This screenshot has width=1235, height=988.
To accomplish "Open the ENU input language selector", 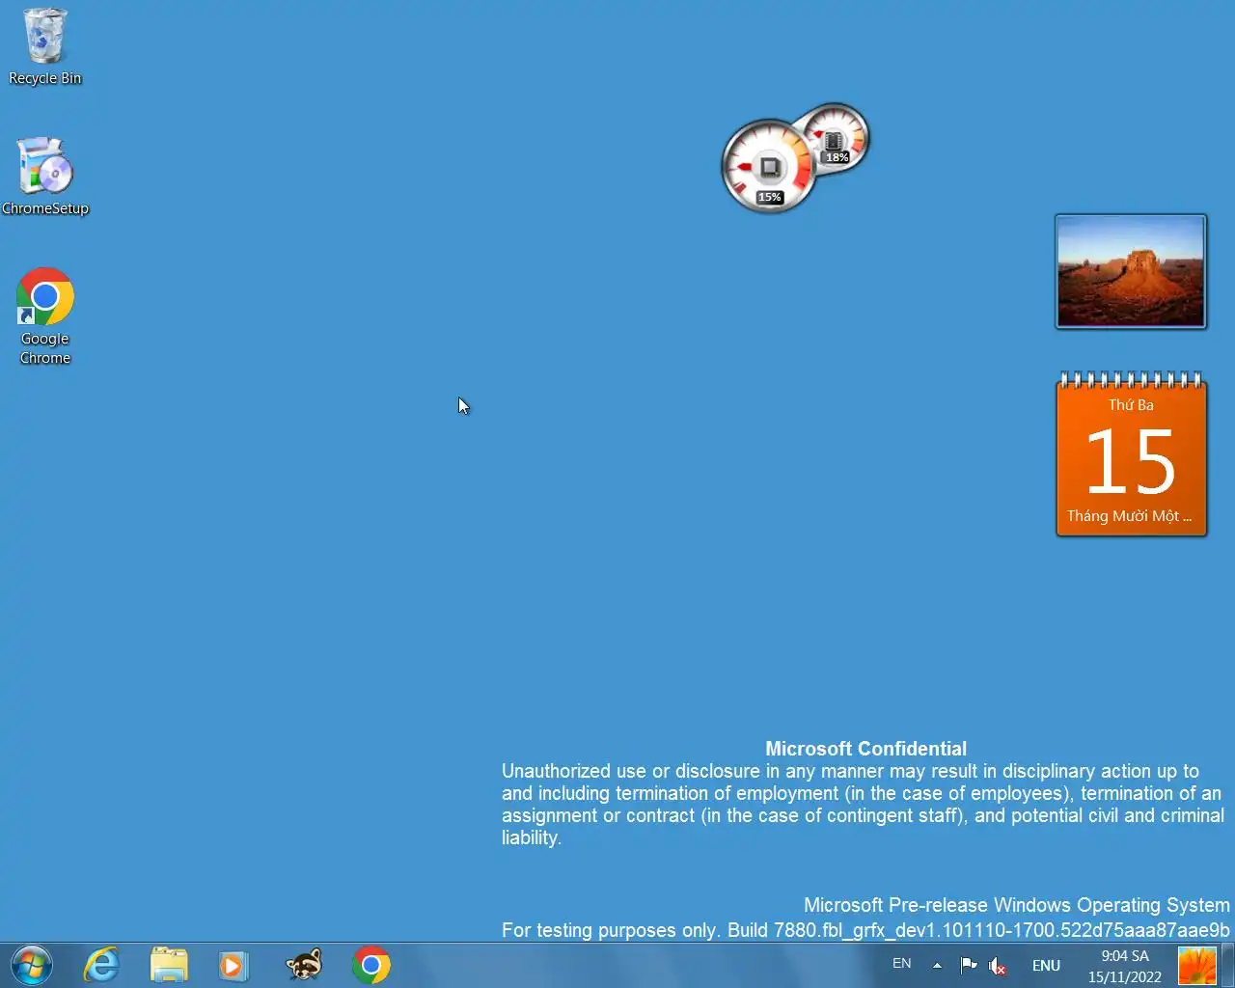I will [x=1046, y=965].
